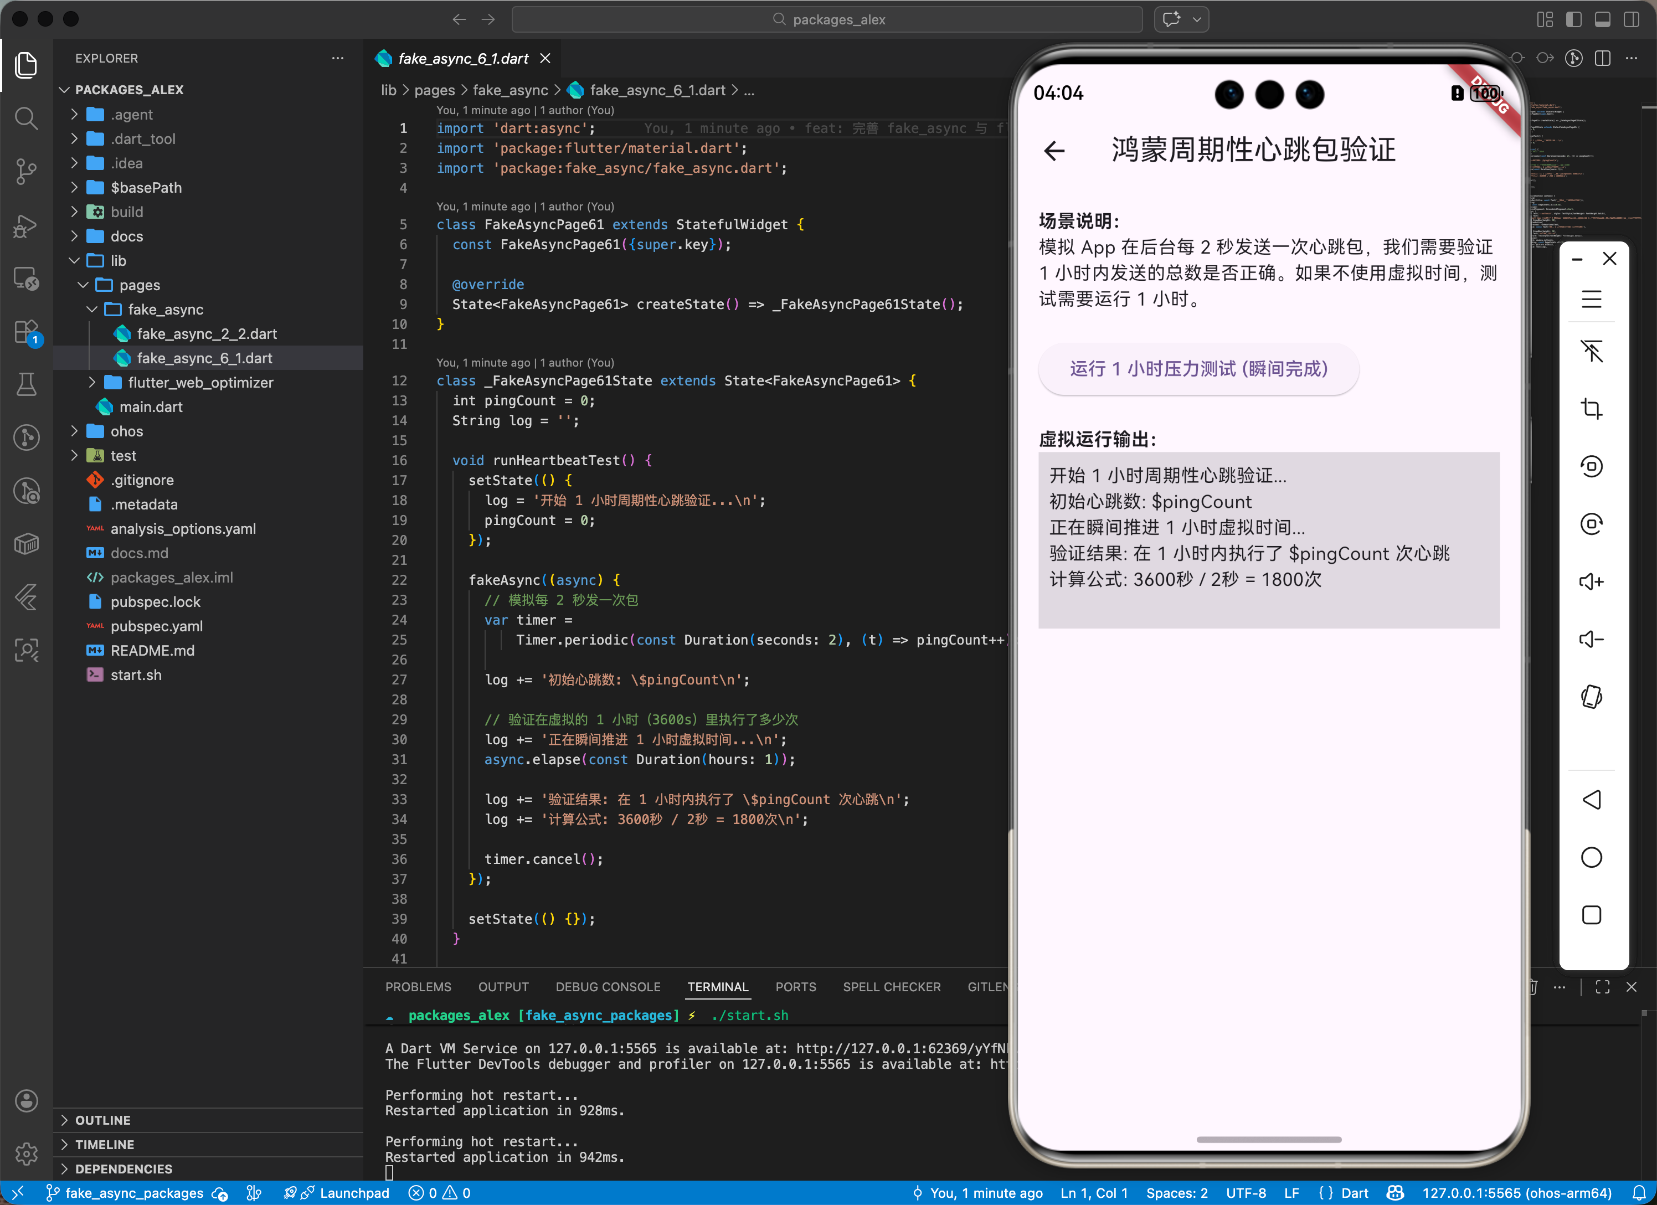The height and width of the screenshot is (1205, 1657).
Task: Expand the OUTLINE section
Action: 103,1120
